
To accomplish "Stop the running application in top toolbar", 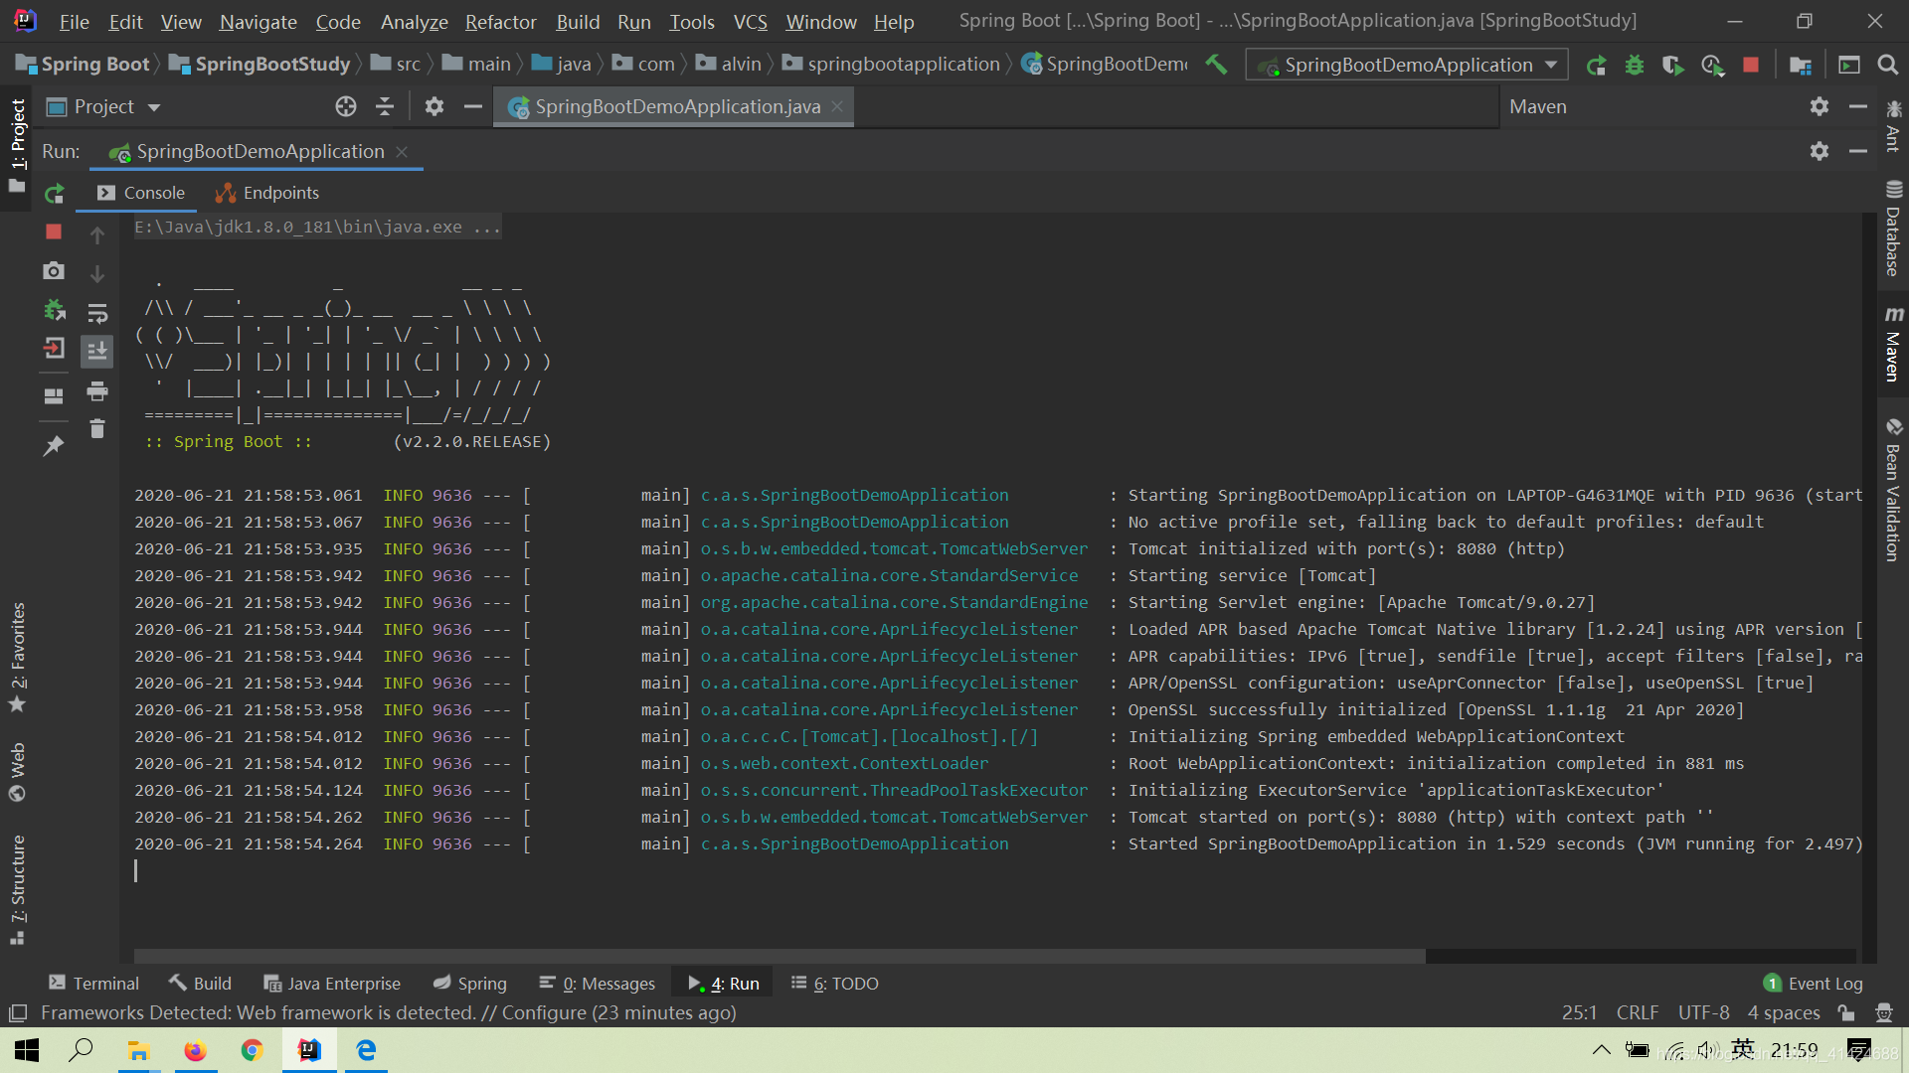I will tap(1751, 65).
